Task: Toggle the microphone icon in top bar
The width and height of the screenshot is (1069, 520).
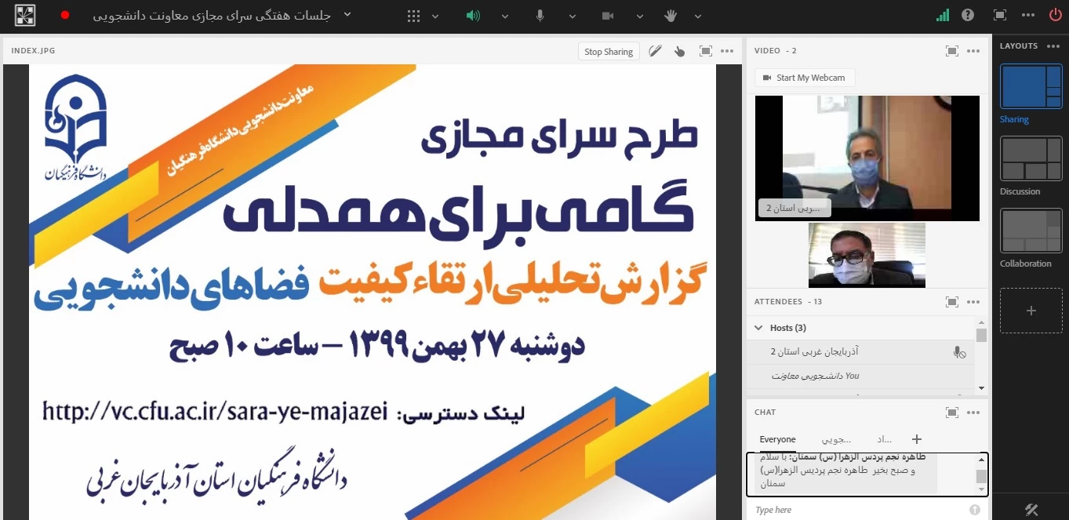Action: (x=540, y=16)
